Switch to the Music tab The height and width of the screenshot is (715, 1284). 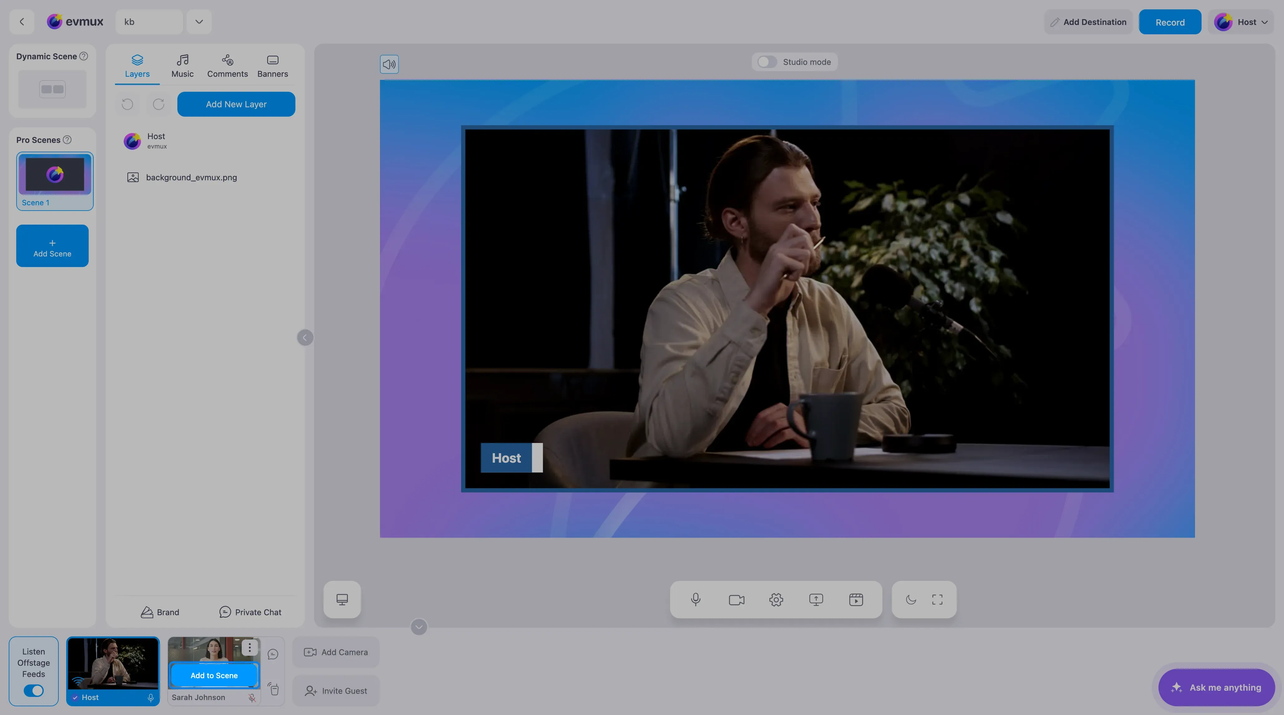point(182,66)
